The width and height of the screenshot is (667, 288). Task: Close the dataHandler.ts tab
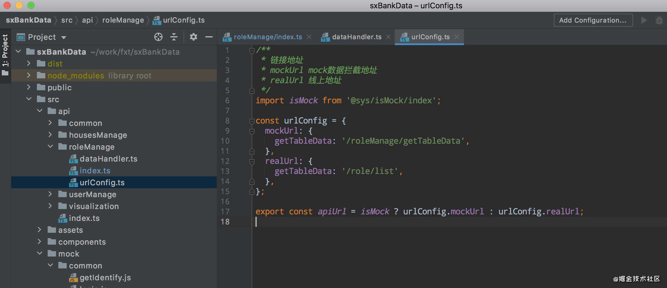click(x=388, y=37)
